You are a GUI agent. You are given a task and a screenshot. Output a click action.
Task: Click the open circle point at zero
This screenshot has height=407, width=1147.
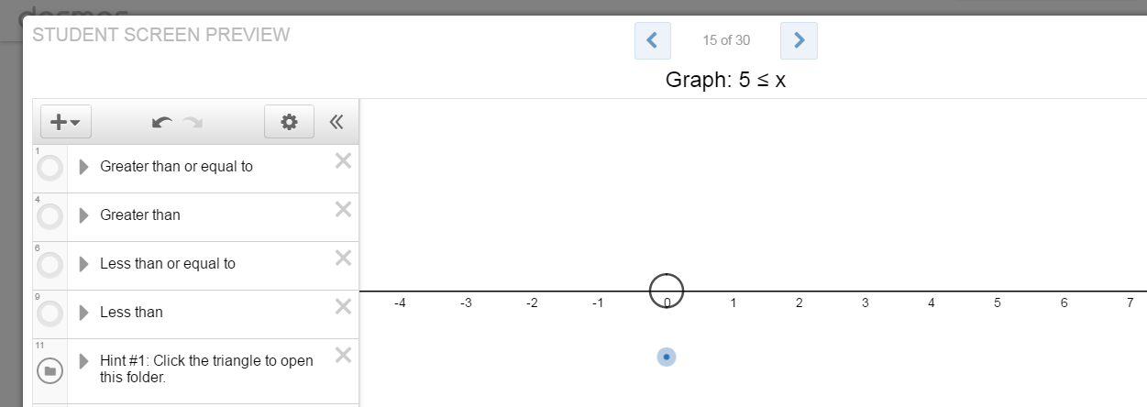pyautogui.click(x=667, y=291)
